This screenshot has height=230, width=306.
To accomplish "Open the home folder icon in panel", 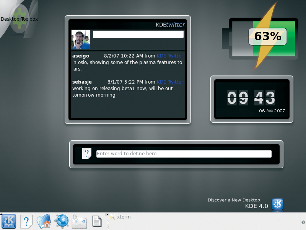I will (44, 222).
